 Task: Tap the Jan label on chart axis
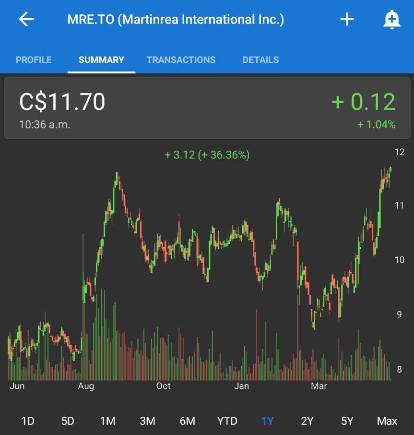tap(241, 386)
